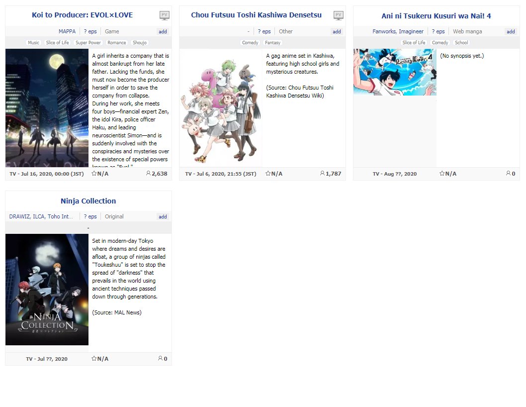This screenshot has height=407, width=526.
Task: Add Ninja Collection to list
Action: point(163,216)
